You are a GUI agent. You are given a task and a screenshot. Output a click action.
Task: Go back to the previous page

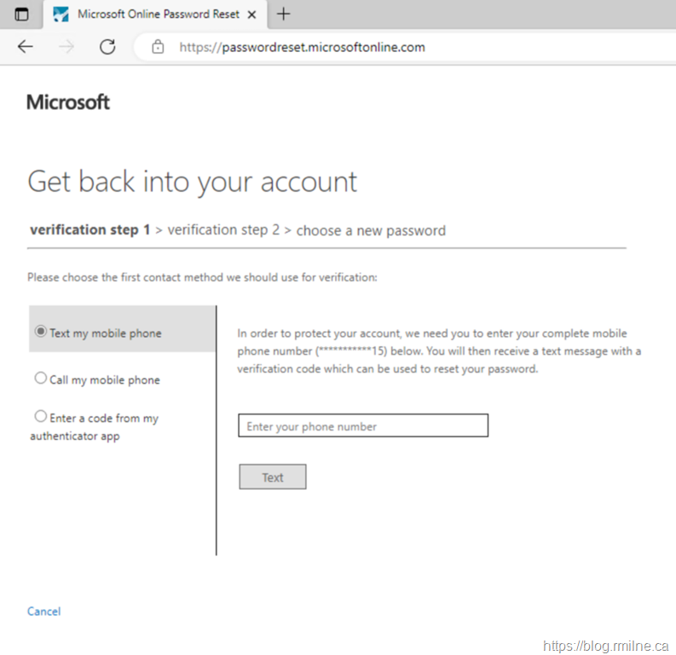pos(25,47)
